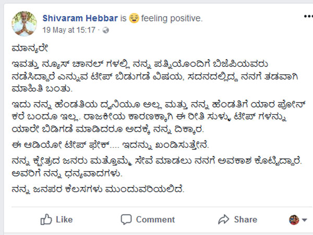The height and width of the screenshot is (235, 313).
Task: Click the Like text label
Action: point(64,219)
